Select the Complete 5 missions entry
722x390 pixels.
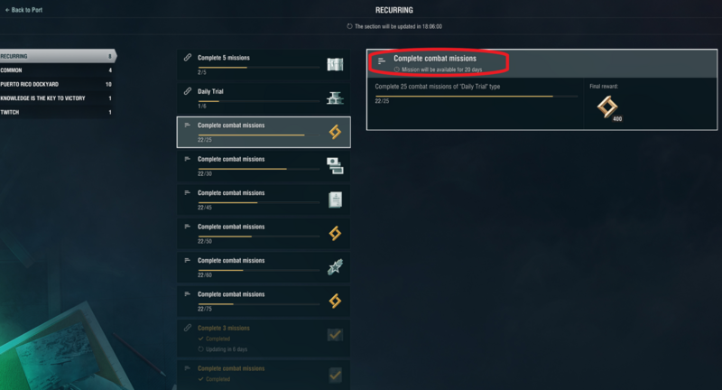[264, 64]
